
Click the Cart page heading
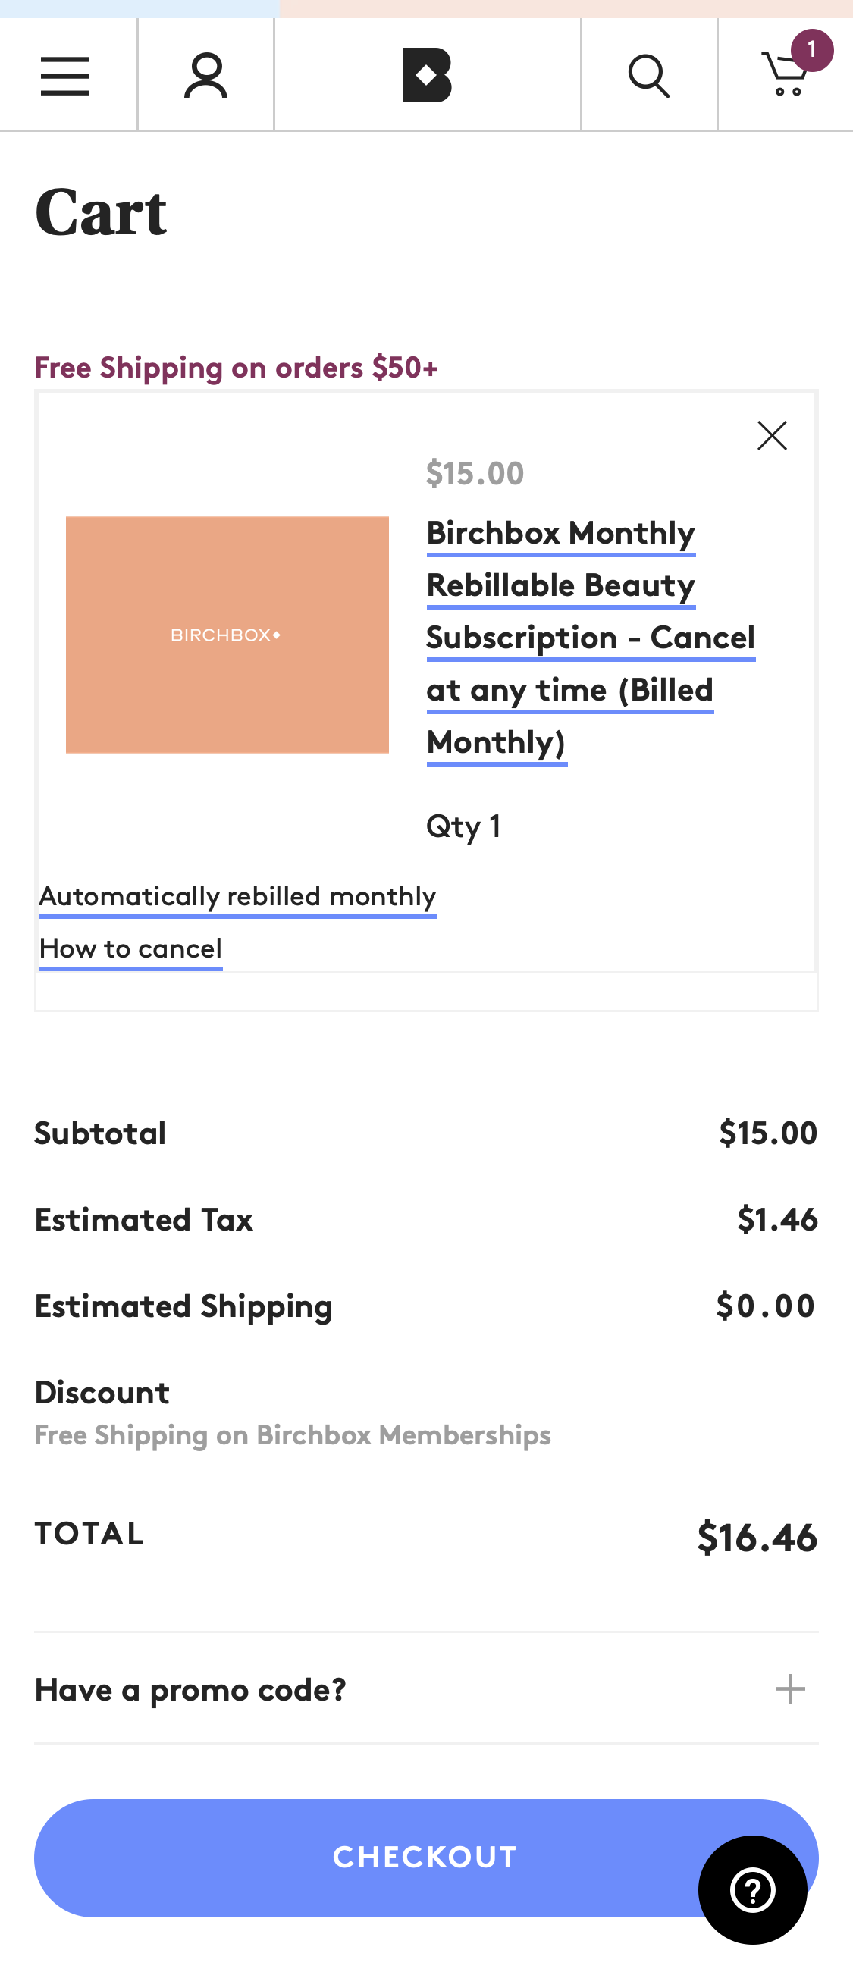click(100, 213)
